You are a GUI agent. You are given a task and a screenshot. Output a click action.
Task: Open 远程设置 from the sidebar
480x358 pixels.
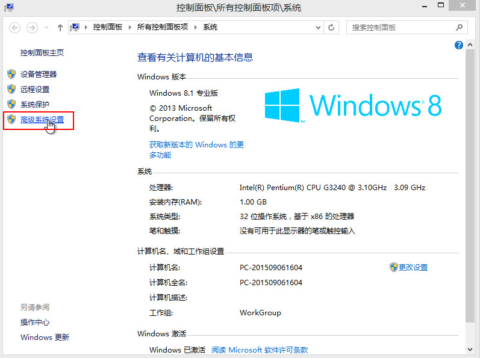(35, 89)
